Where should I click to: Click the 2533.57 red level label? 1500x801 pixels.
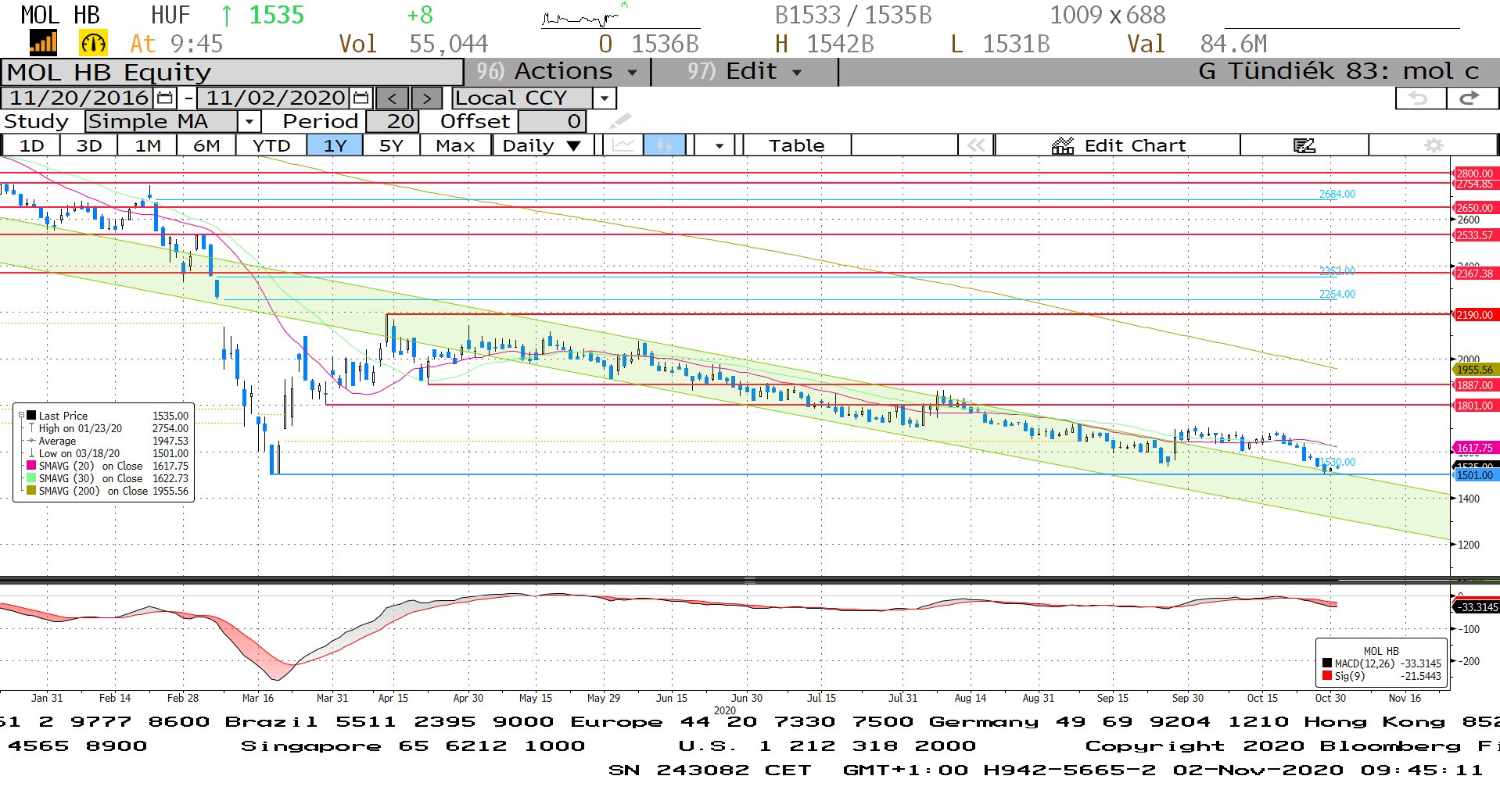tap(1474, 235)
